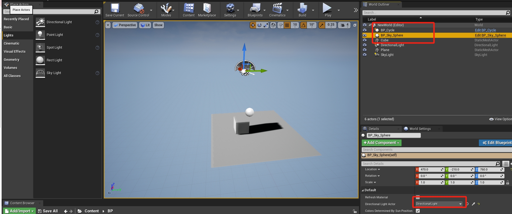Open the Edit BP_Cycle link
The height and width of the screenshot is (214, 512).
(485, 30)
